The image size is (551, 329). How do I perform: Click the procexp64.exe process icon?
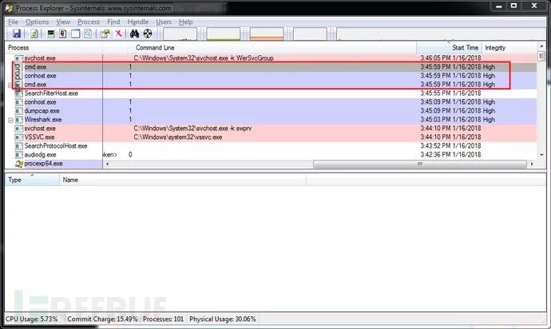point(19,164)
